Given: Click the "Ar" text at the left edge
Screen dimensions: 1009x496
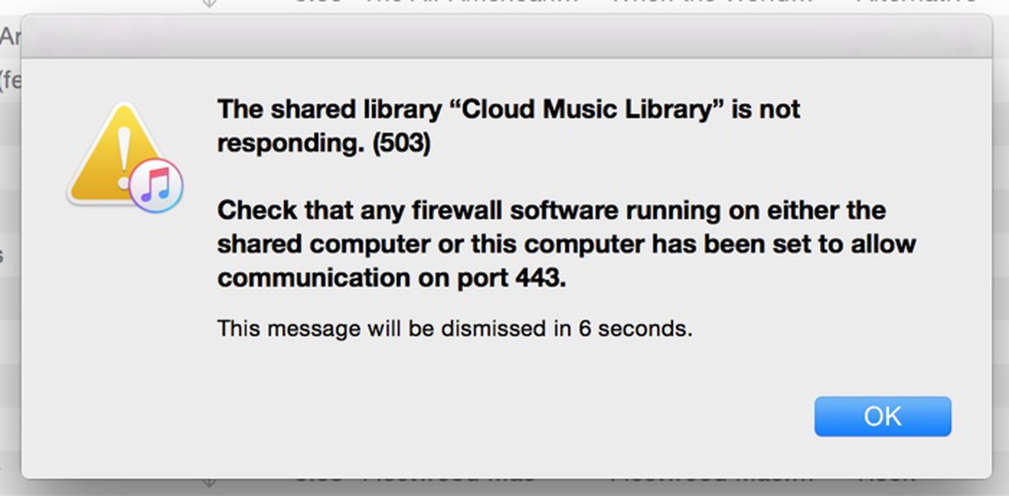Looking at the screenshot, I should (x=9, y=37).
